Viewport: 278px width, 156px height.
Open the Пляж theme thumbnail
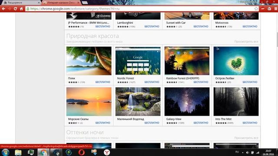tap(89, 61)
